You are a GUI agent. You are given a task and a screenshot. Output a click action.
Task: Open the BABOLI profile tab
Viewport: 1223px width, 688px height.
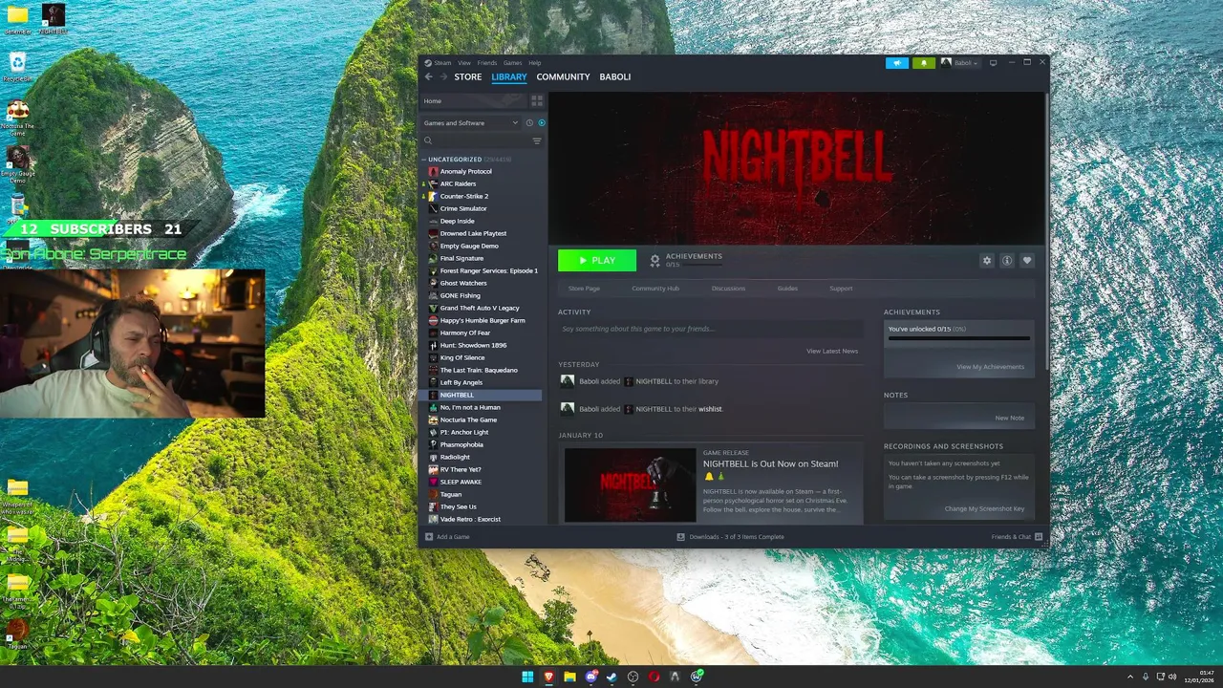click(x=615, y=76)
